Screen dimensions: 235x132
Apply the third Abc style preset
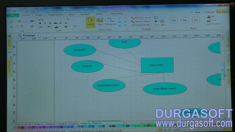point(196,20)
